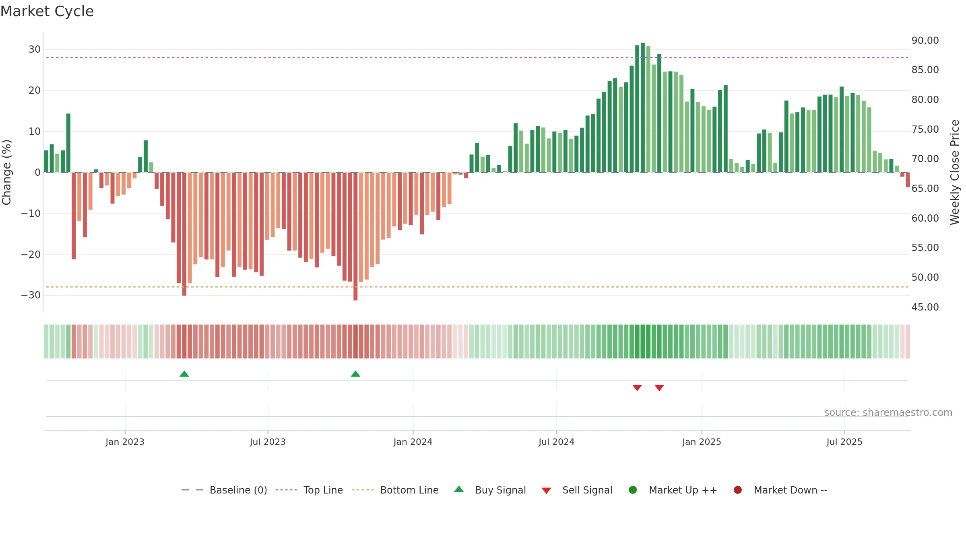Click the 30 tick on change axis
Image resolution: width=966 pixels, height=543 pixels.
pyautogui.click(x=35, y=49)
